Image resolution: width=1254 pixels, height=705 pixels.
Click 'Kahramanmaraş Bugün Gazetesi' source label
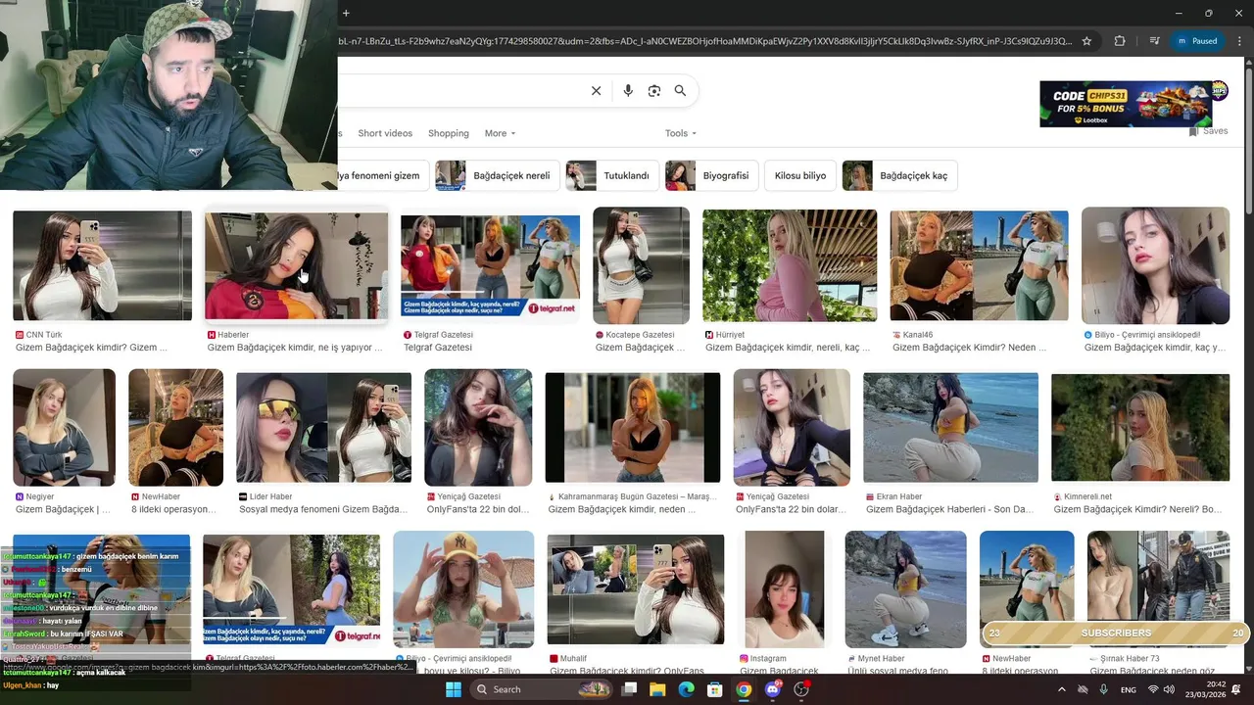point(638,496)
